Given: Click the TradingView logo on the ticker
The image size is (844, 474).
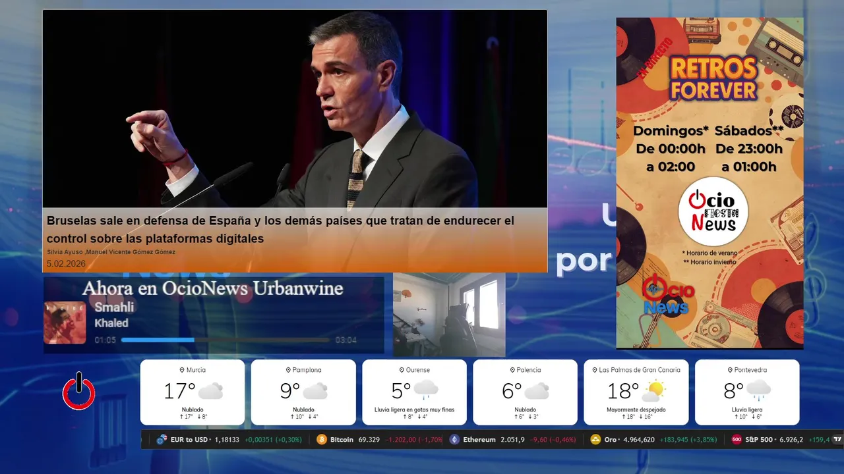Looking at the screenshot, I should click(x=837, y=440).
